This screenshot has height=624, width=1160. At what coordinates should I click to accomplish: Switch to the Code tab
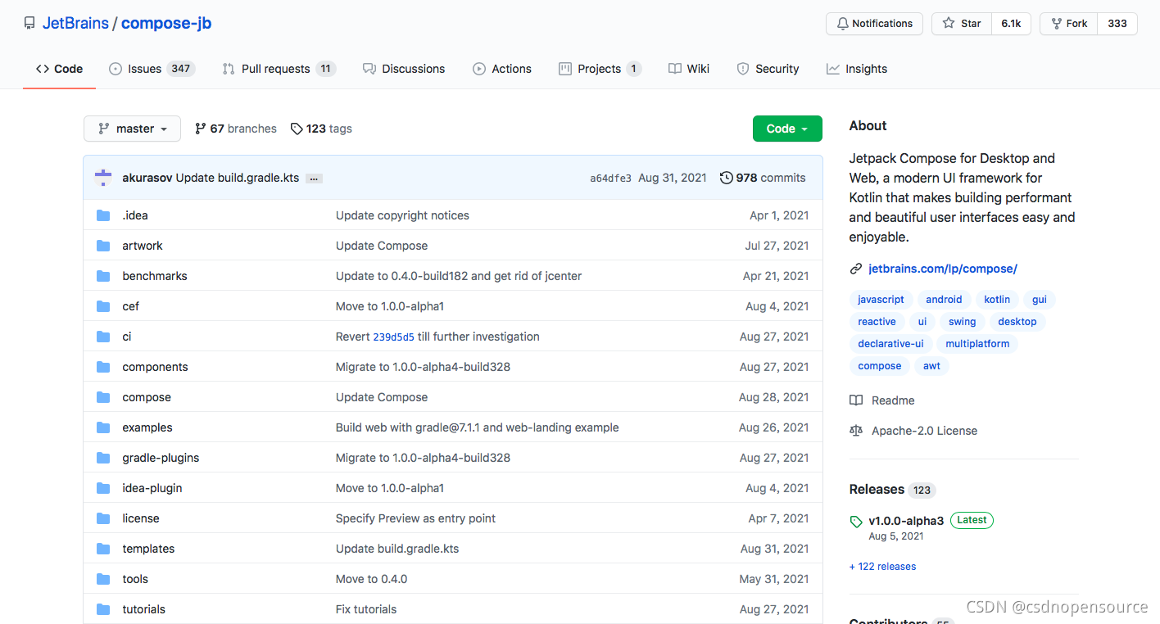[59, 69]
